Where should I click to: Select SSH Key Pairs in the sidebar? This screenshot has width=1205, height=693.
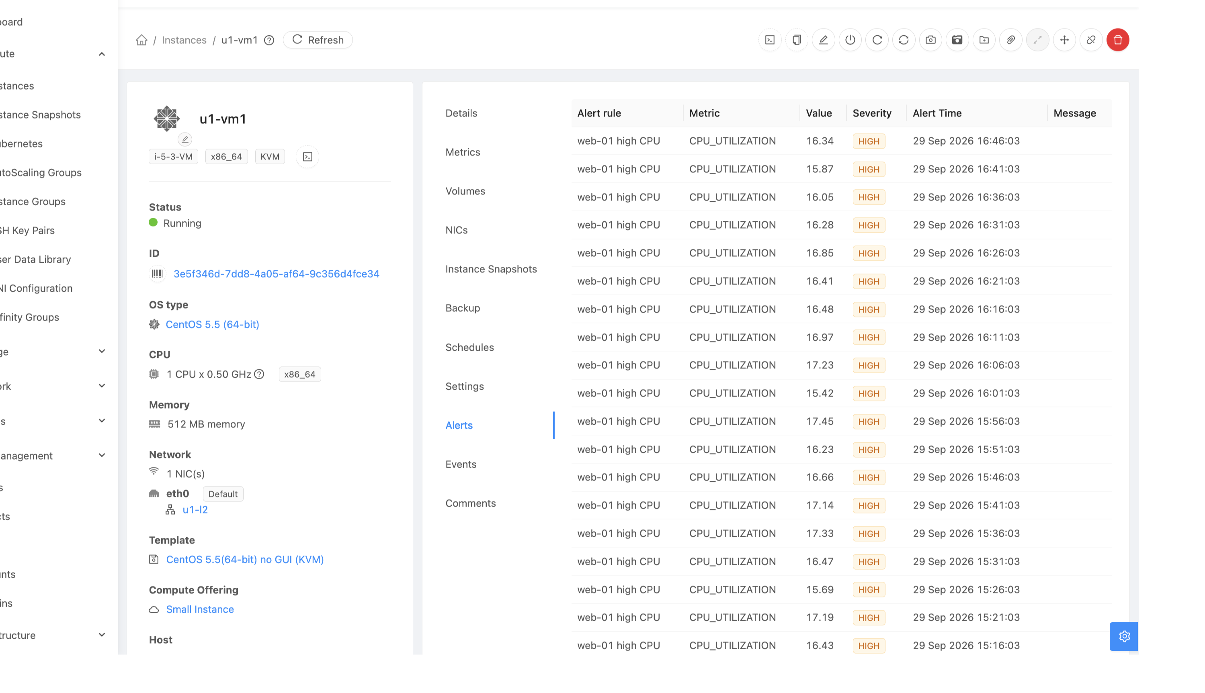(28, 231)
